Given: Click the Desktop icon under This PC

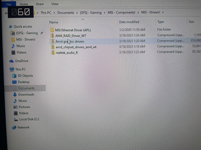Looking at the screenshot, I should [14, 82].
